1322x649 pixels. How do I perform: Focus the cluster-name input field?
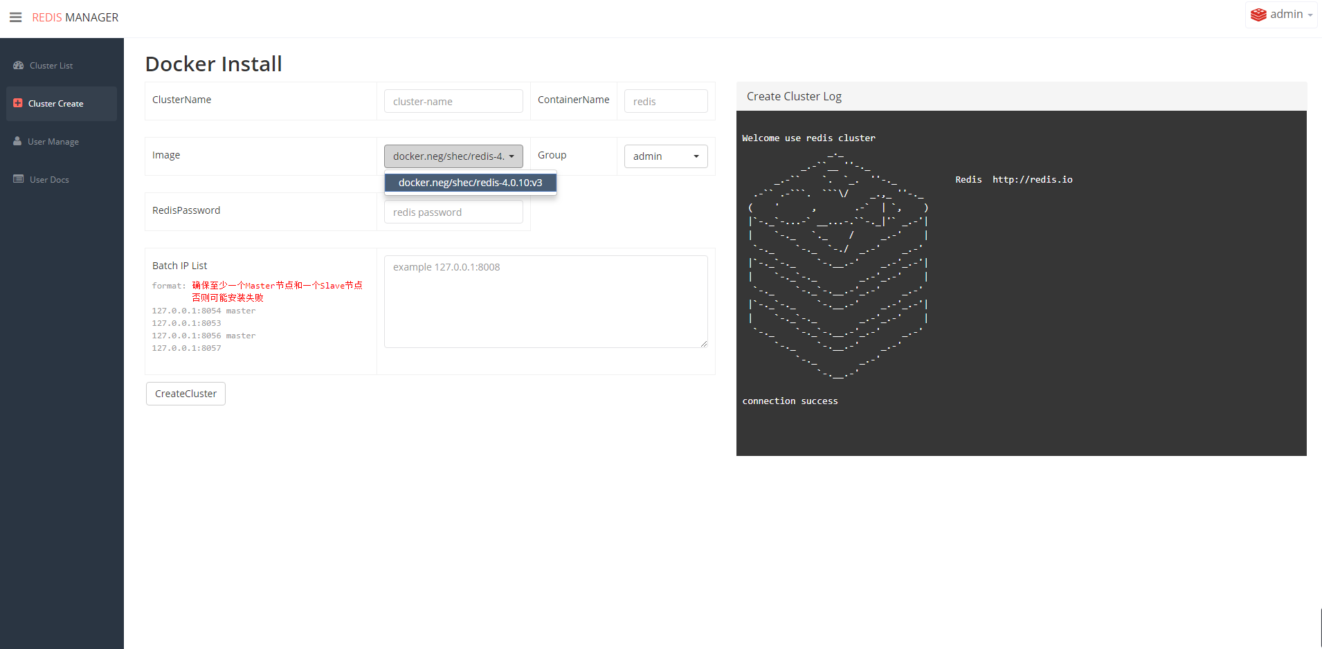pos(453,101)
